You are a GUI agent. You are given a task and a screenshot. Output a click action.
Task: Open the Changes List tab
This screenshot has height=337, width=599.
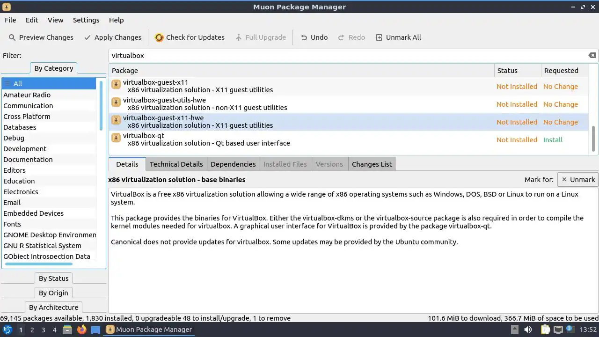point(372,164)
